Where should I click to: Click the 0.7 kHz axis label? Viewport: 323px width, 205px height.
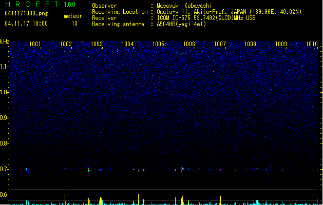point(5,169)
